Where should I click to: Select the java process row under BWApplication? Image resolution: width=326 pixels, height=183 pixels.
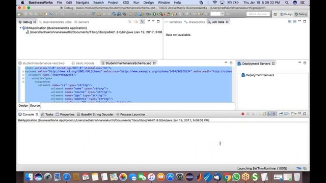coord(94,32)
